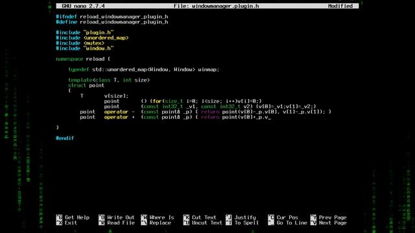Image resolution: width=415 pixels, height=233 pixels.
Task: Click const int32_t _v1 constructor parameter
Action: [169, 106]
